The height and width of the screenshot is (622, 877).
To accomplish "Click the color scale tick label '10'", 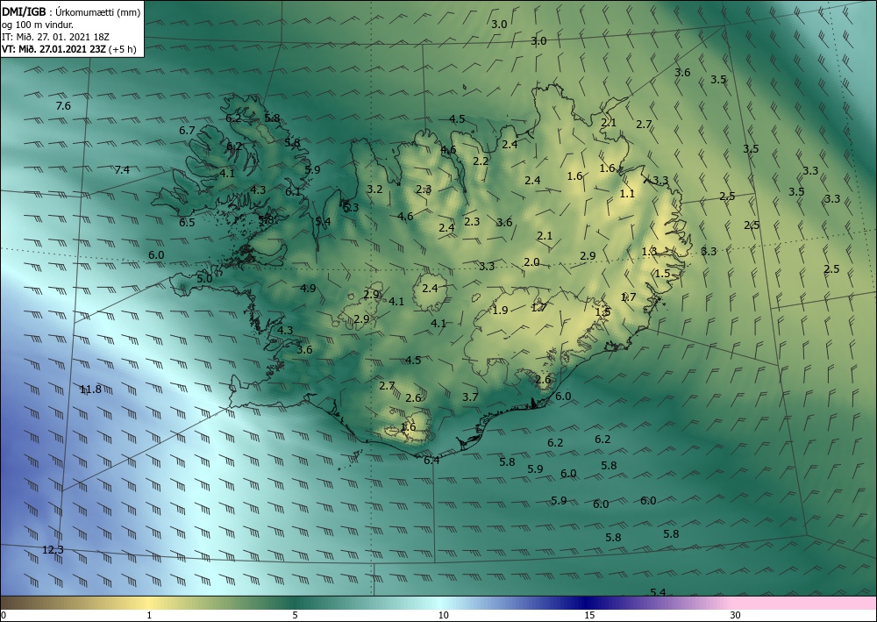I will pyautogui.click(x=443, y=615).
